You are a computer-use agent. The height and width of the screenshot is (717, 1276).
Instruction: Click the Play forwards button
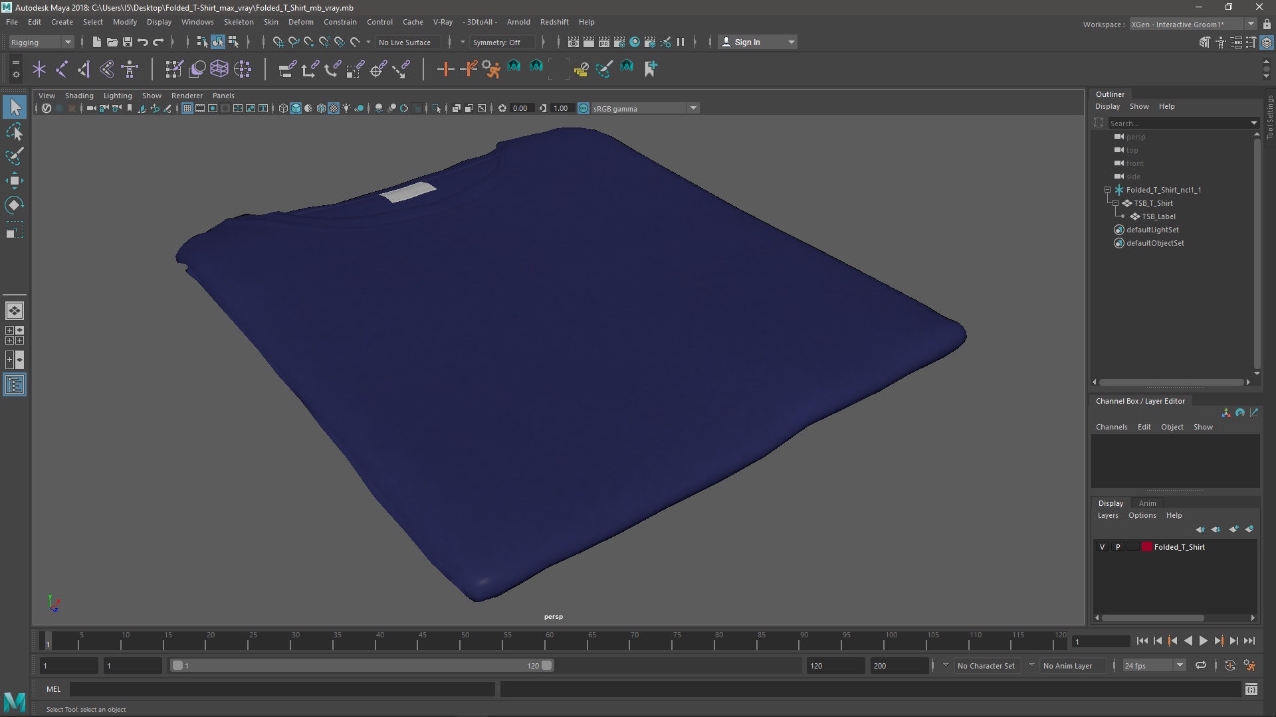click(x=1203, y=641)
